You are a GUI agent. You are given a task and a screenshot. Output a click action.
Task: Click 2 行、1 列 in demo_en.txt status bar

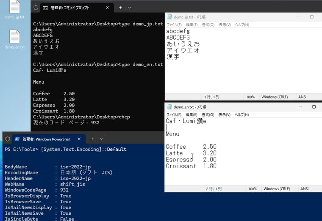tap(214, 188)
